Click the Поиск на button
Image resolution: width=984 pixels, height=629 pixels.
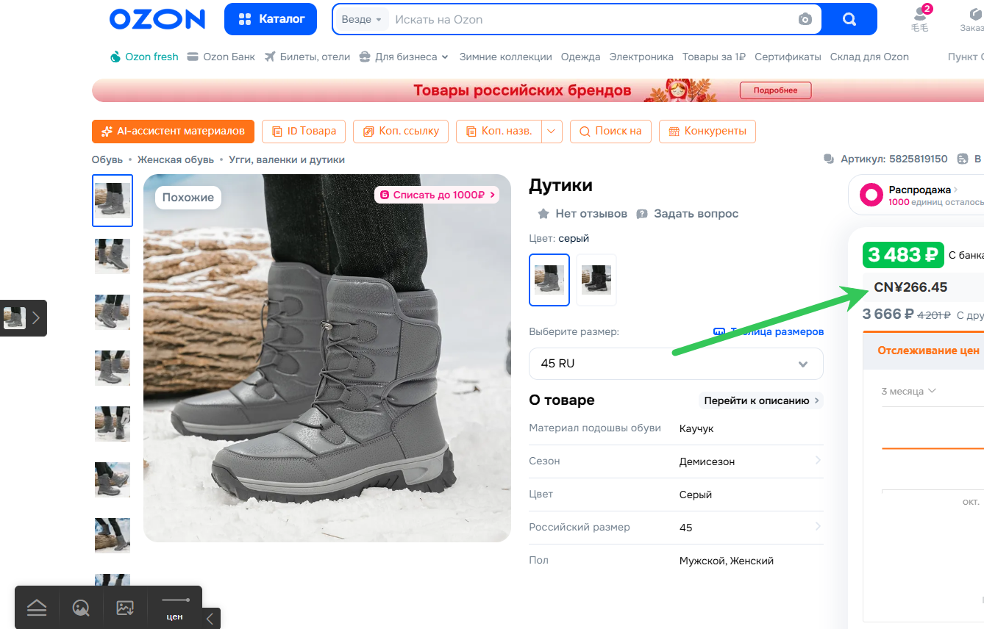610,132
